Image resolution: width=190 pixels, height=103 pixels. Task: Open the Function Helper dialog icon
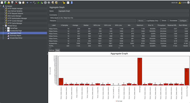[x=68, y=2]
